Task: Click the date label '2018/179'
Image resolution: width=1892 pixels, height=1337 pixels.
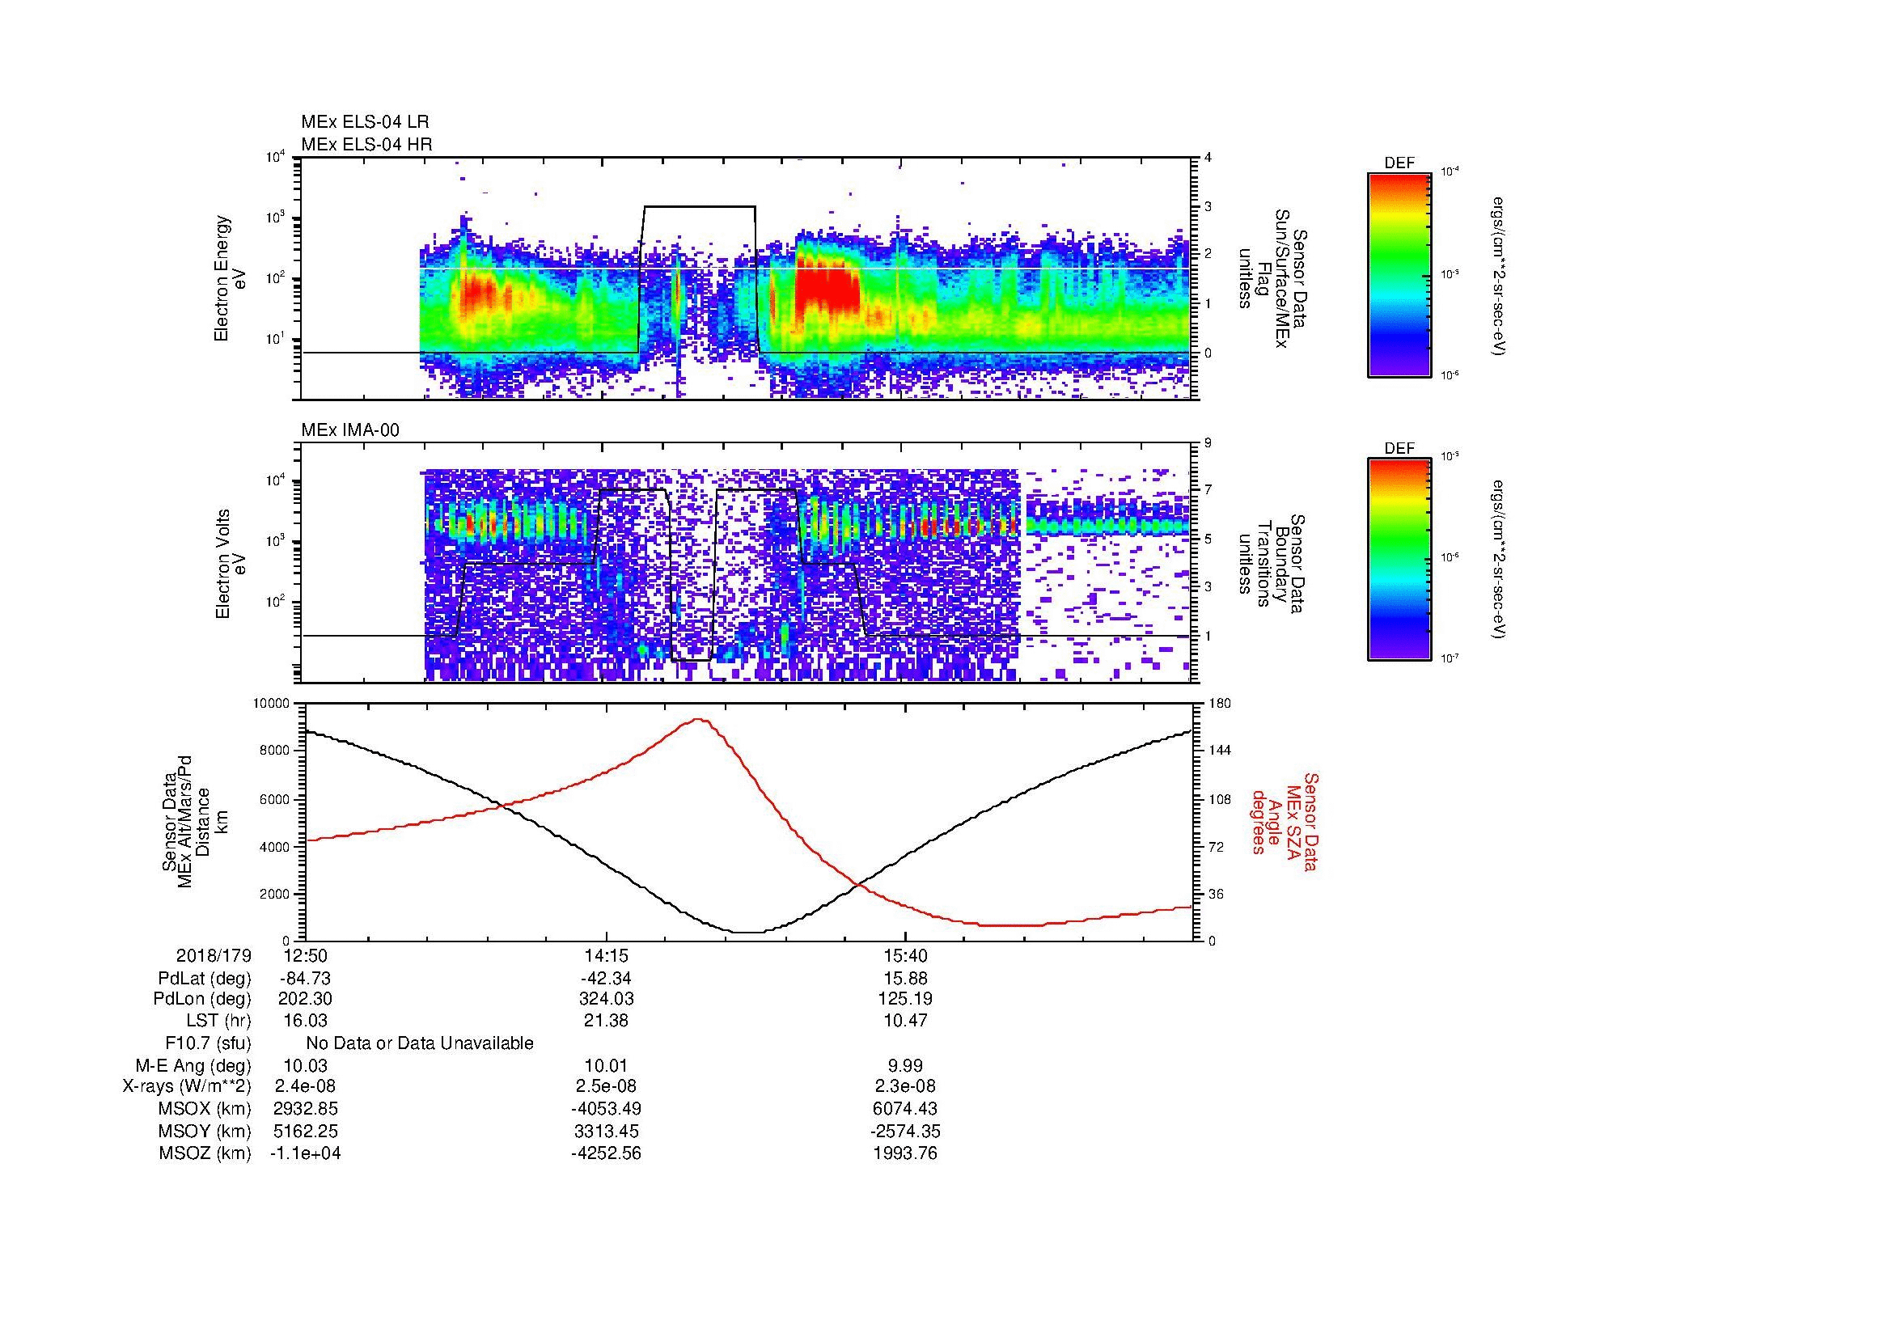Action: pos(214,955)
